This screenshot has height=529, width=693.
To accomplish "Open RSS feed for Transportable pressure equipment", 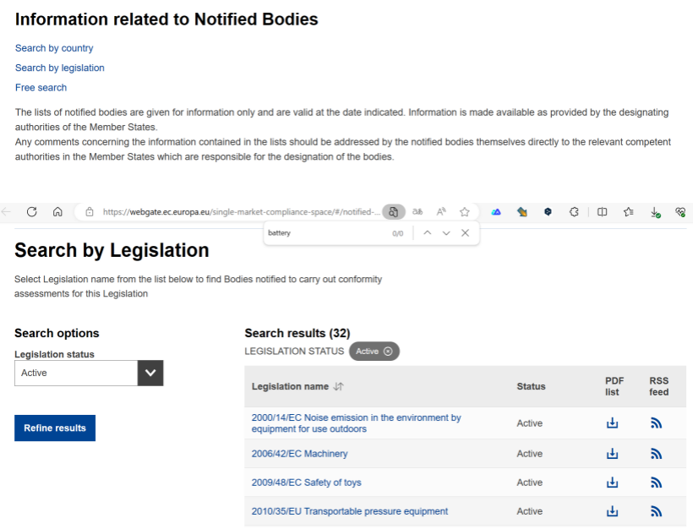I will (x=656, y=511).
